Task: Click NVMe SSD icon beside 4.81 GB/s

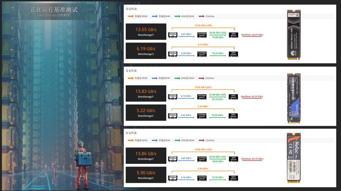Action: (173, 159)
